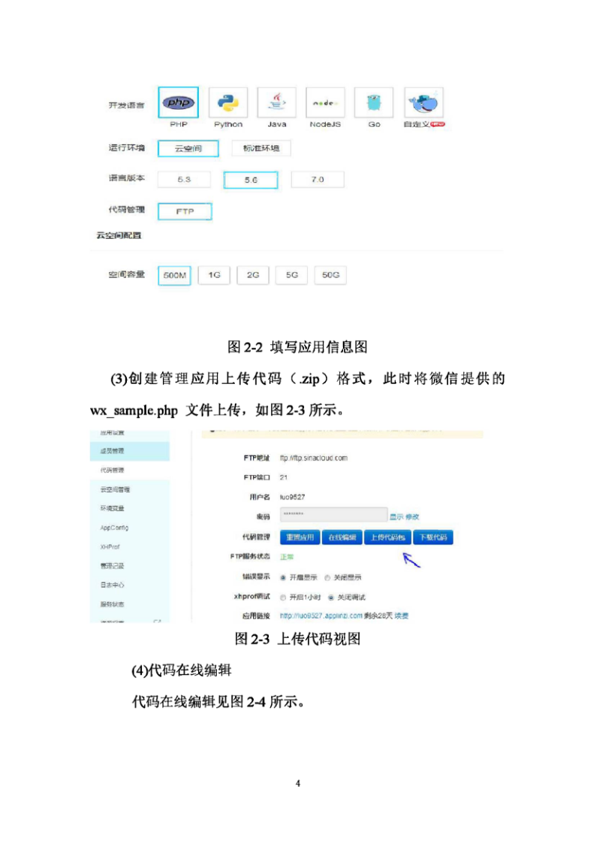Choose PHP version 5.3
This screenshot has height=844, width=596.
pos(184,180)
